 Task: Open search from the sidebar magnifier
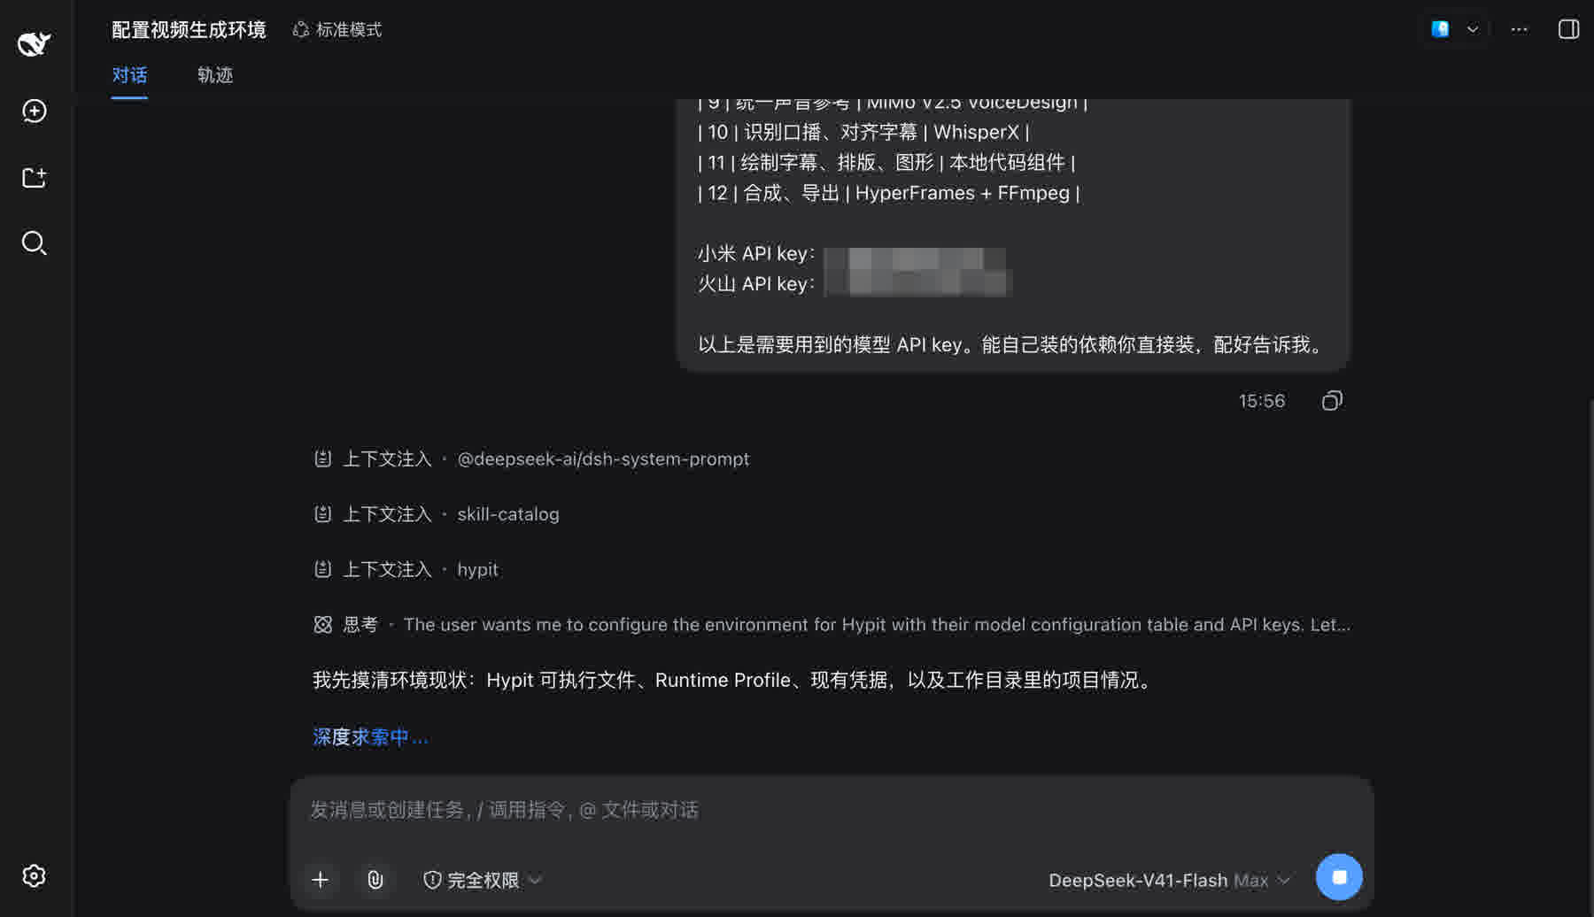pos(34,243)
